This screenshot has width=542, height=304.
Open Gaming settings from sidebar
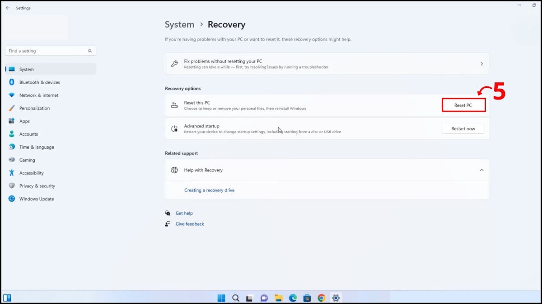26,160
